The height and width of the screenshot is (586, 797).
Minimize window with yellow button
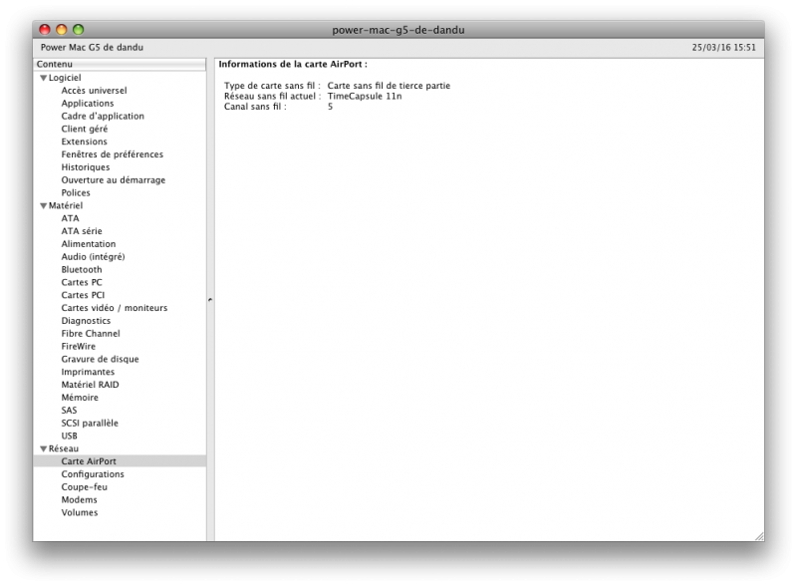pyautogui.click(x=62, y=30)
